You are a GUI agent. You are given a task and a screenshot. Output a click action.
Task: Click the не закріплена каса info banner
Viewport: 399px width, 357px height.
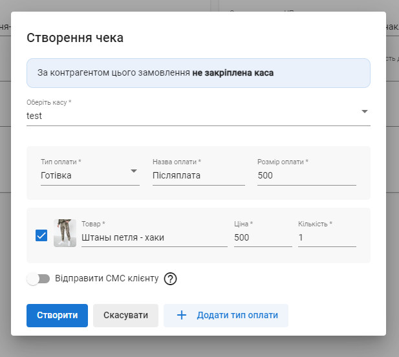pos(198,73)
